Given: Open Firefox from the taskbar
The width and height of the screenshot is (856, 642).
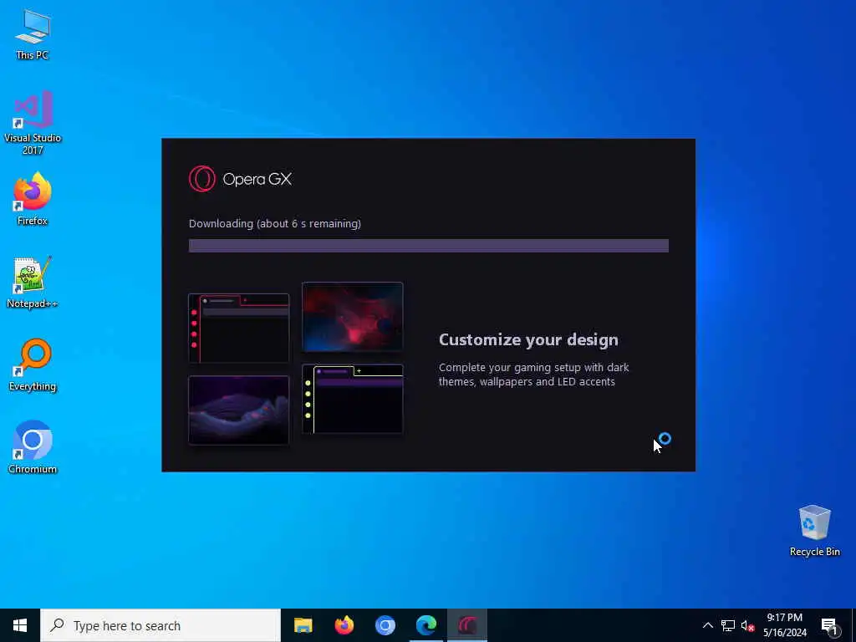Looking at the screenshot, I should [x=344, y=625].
